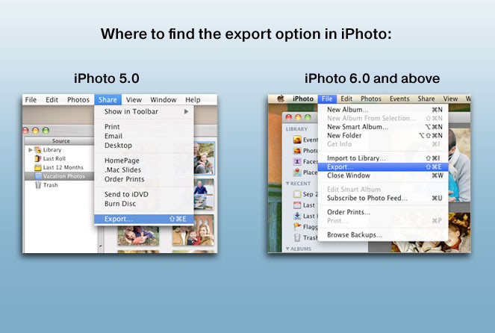Image resolution: width=495 pixels, height=333 pixels.
Task: Collapse the ALBUMS section triangle
Action: click(287, 249)
